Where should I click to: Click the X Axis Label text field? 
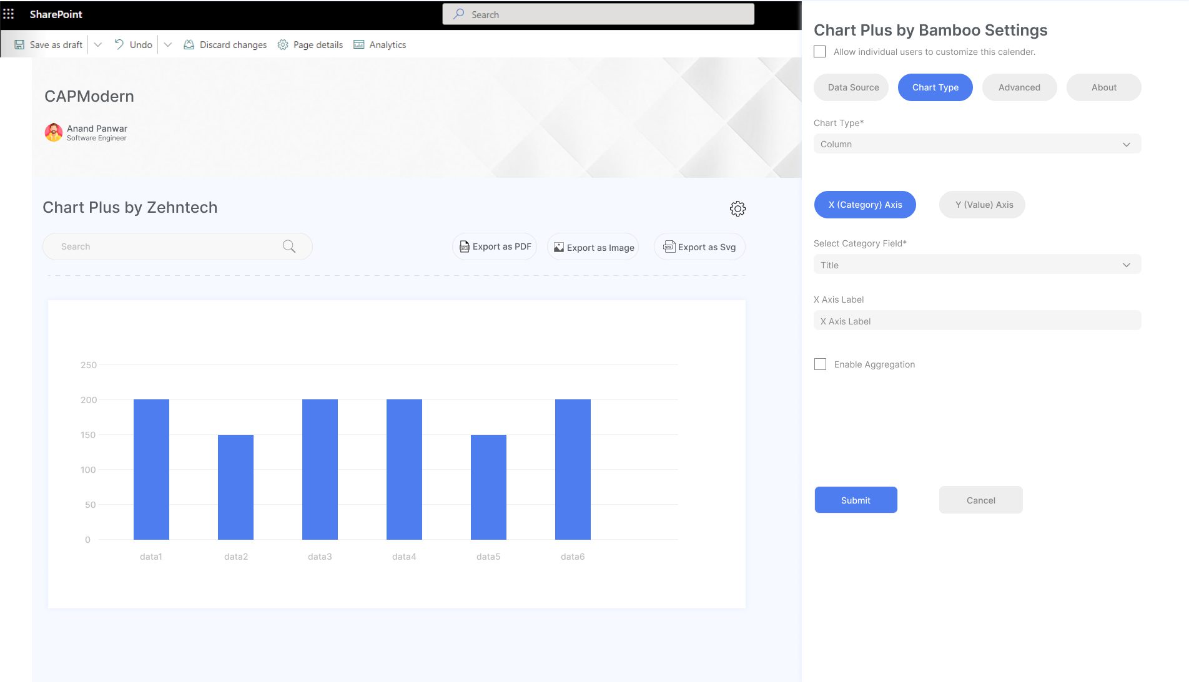[x=977, y=321]
